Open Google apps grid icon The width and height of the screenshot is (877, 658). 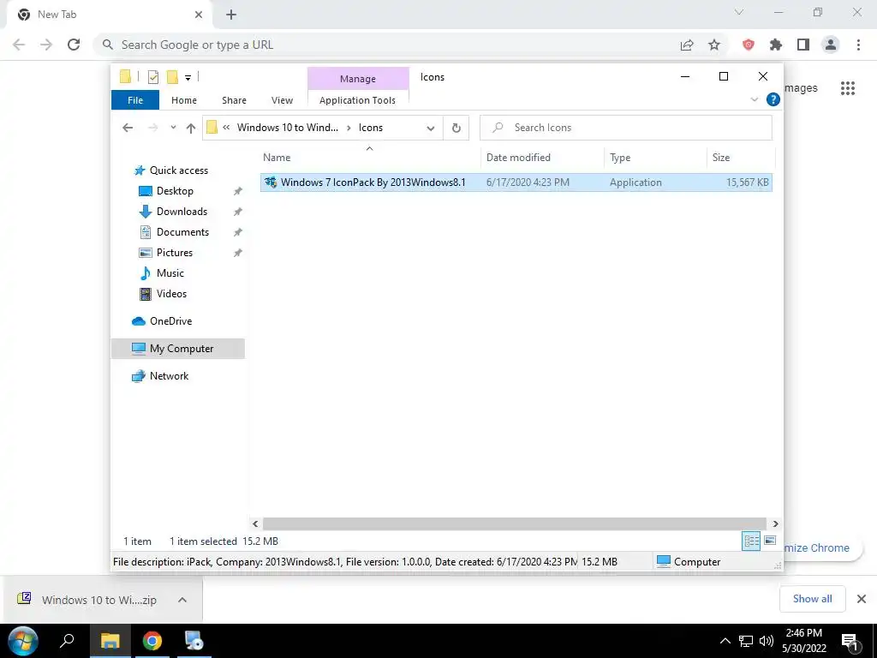coord(848,88)
